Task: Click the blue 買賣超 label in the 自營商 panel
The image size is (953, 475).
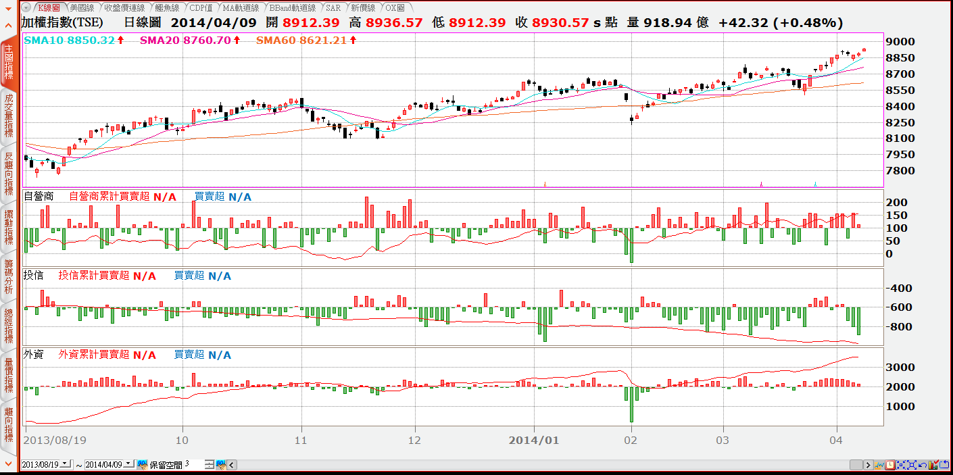Action: [210, 197]
